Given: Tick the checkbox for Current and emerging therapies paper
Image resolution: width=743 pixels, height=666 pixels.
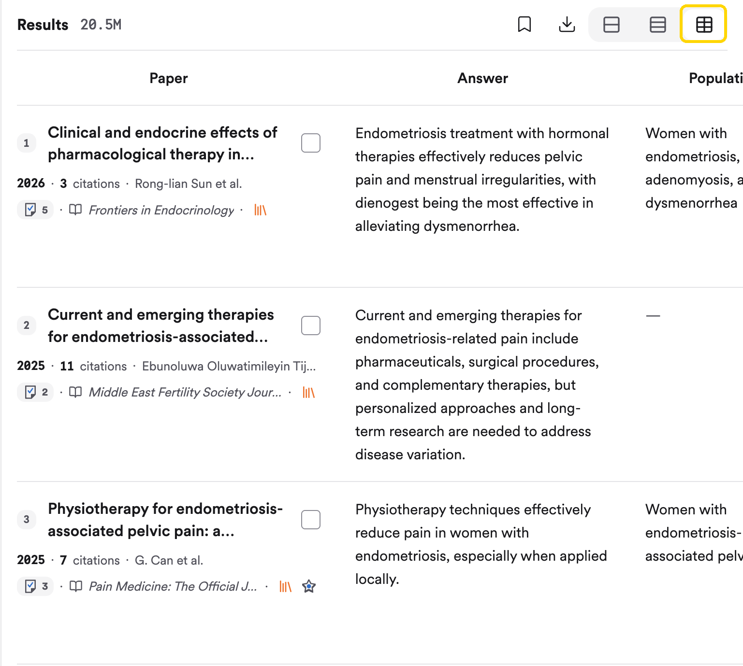Looking at the screenshot, I should click(311, 326).
